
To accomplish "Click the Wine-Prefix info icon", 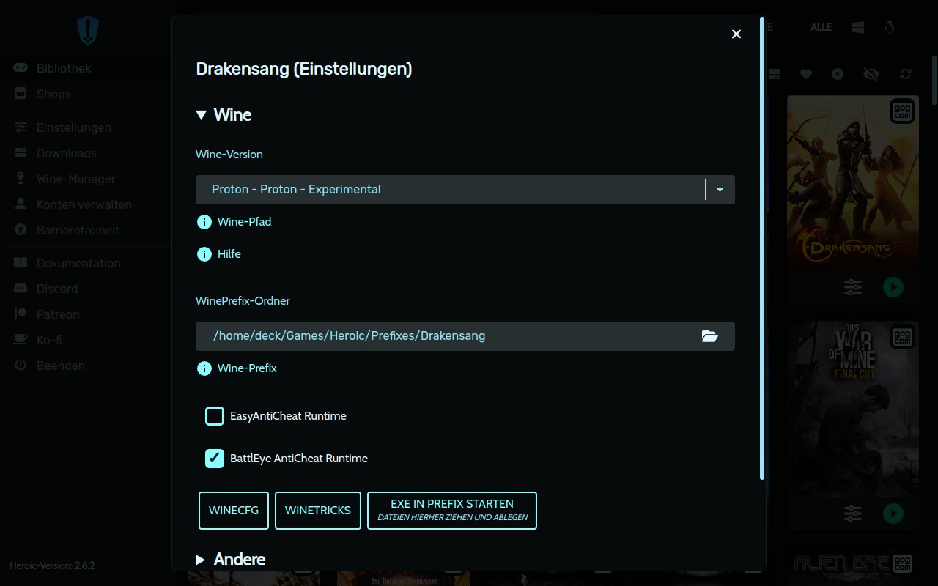I will click(x=204, y=368).
